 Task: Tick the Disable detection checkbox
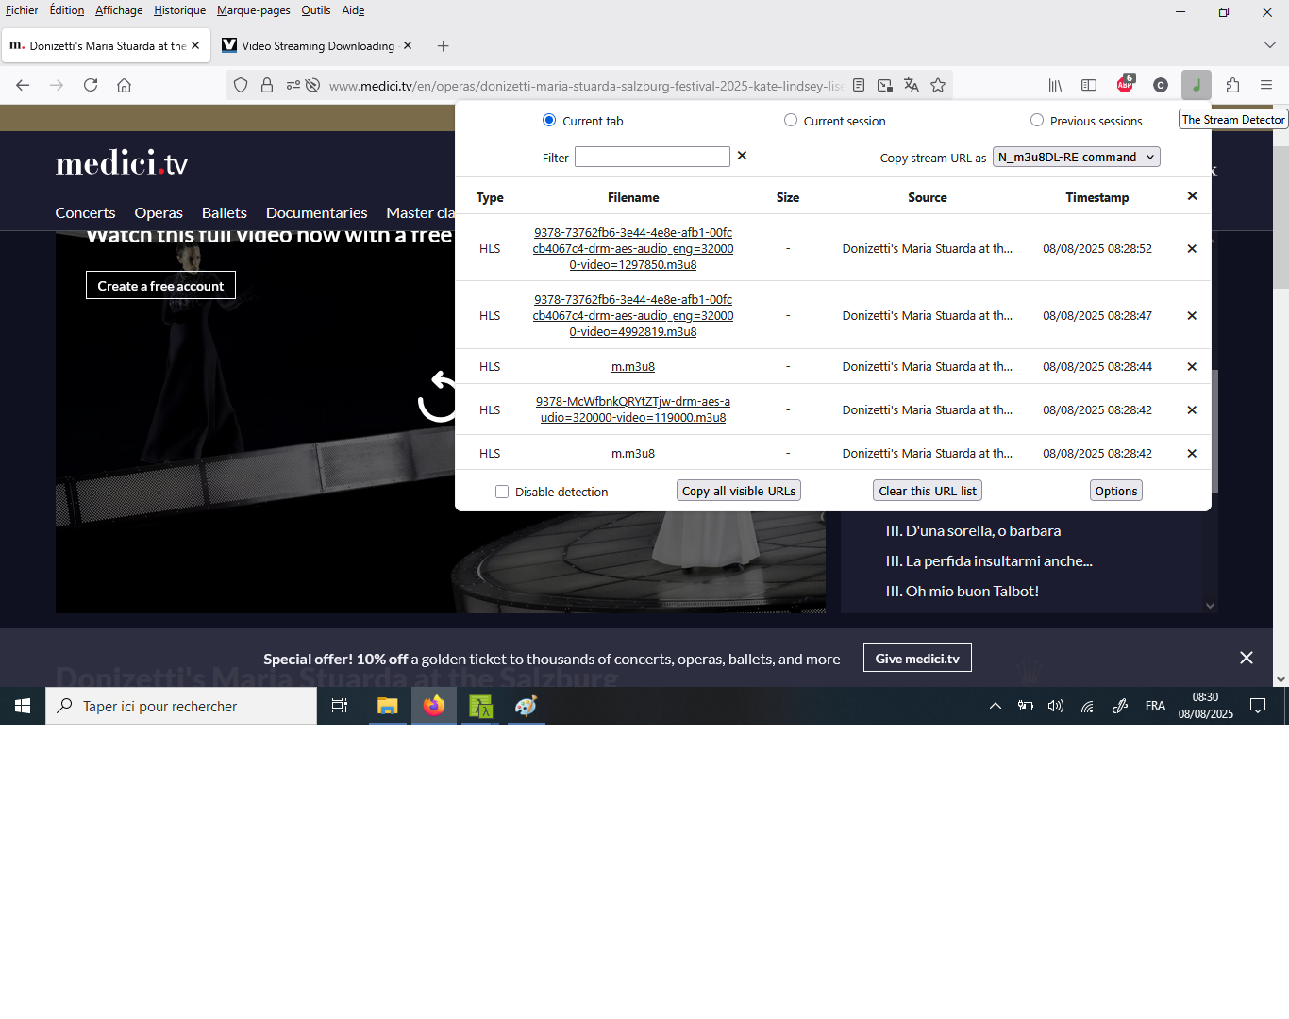pos(502,492)
